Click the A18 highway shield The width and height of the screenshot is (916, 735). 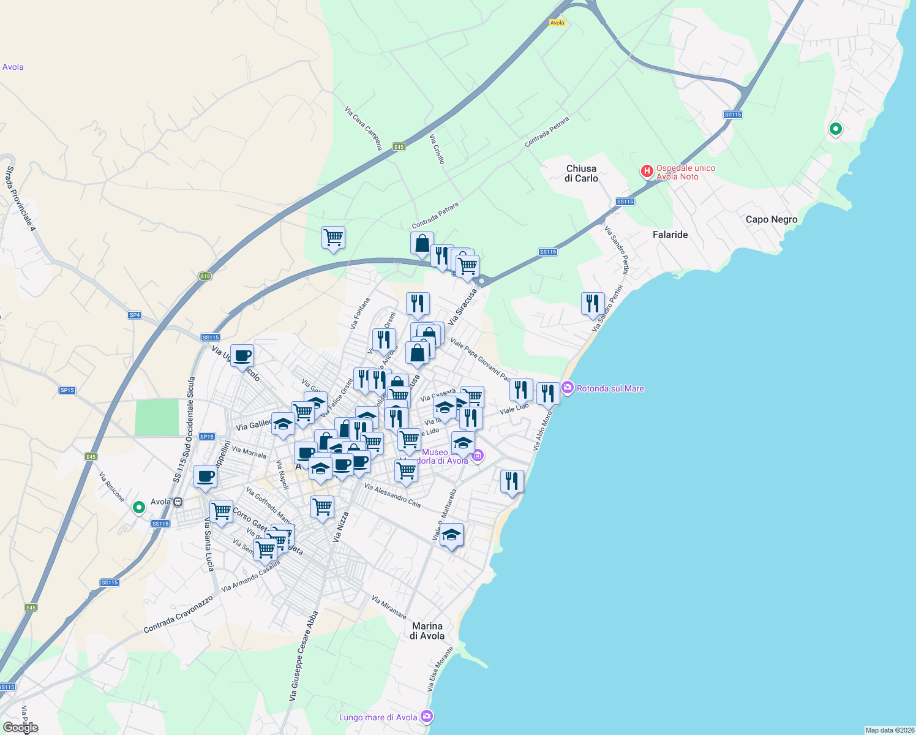pos(204,277)
